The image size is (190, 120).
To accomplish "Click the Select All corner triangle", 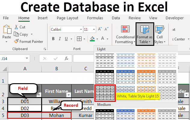I will (x=5, y=69).
